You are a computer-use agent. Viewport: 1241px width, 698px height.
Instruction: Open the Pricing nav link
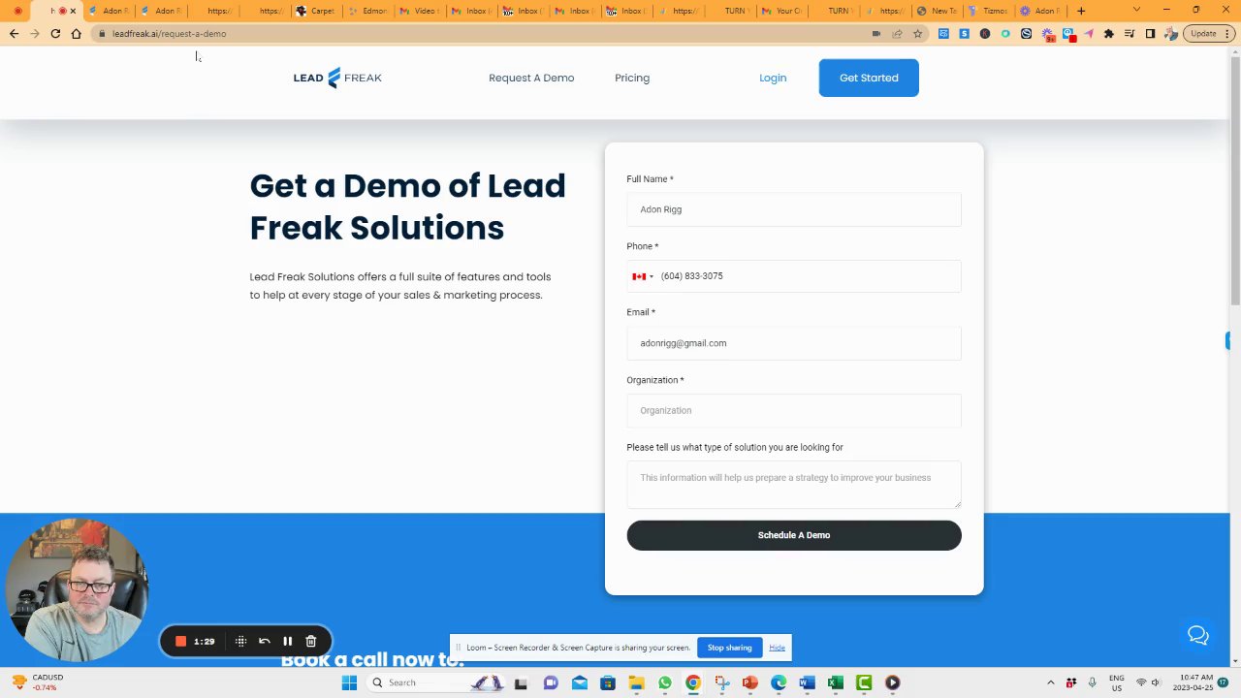[x=632, y=78]
